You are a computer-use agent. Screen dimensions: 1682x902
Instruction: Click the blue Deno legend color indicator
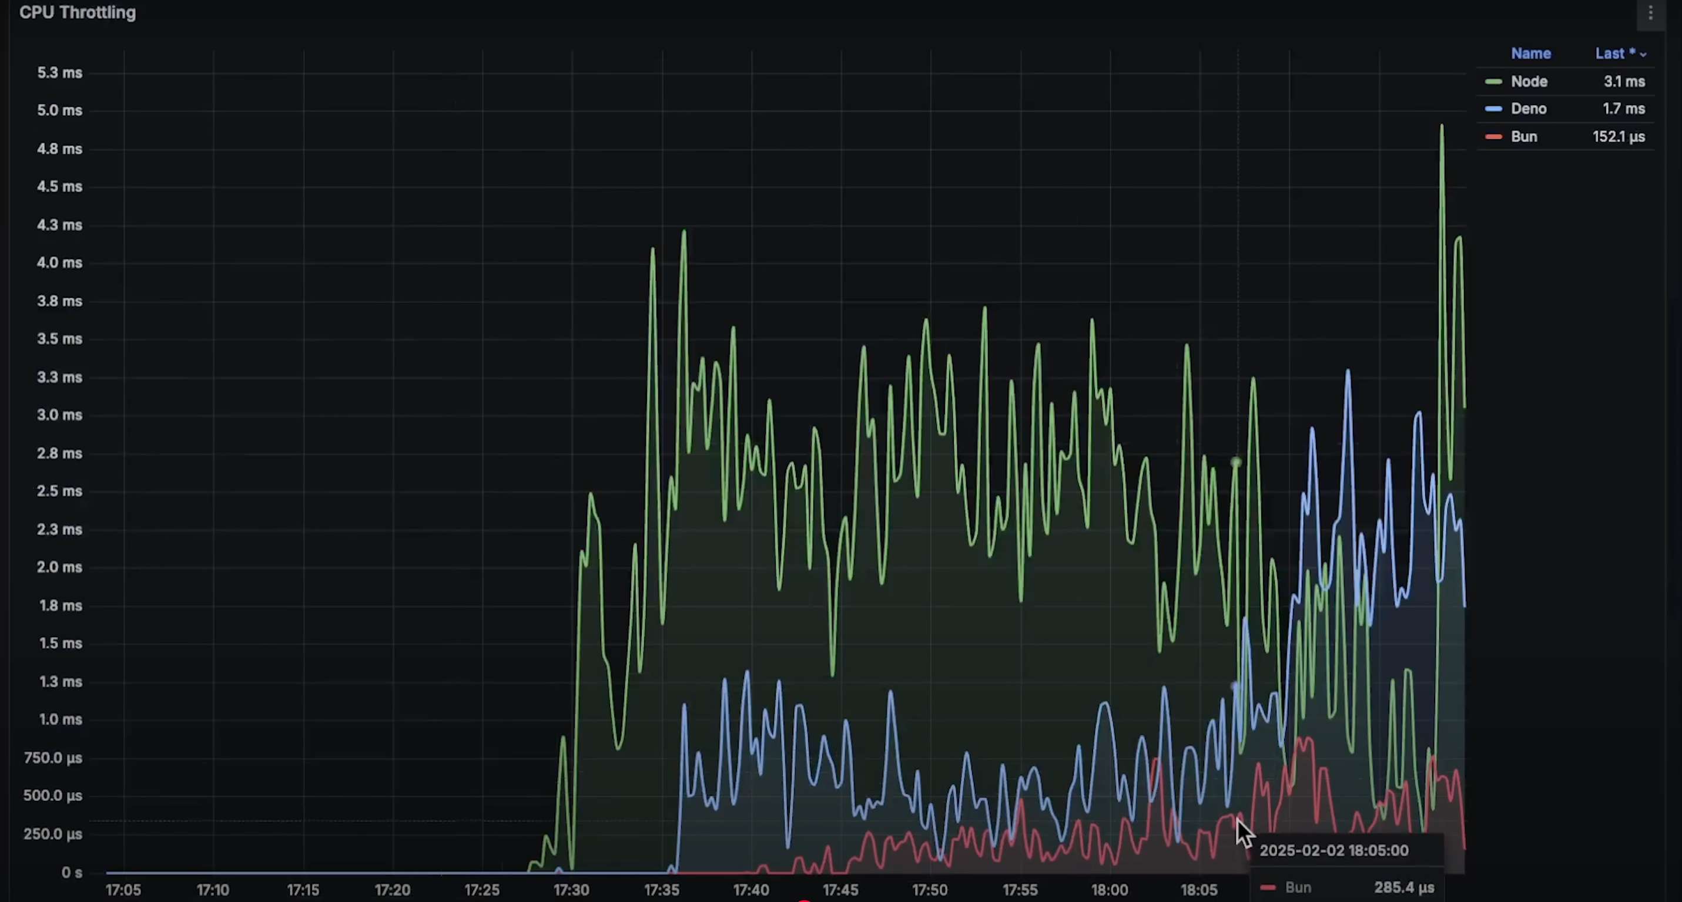point(1493,109)
